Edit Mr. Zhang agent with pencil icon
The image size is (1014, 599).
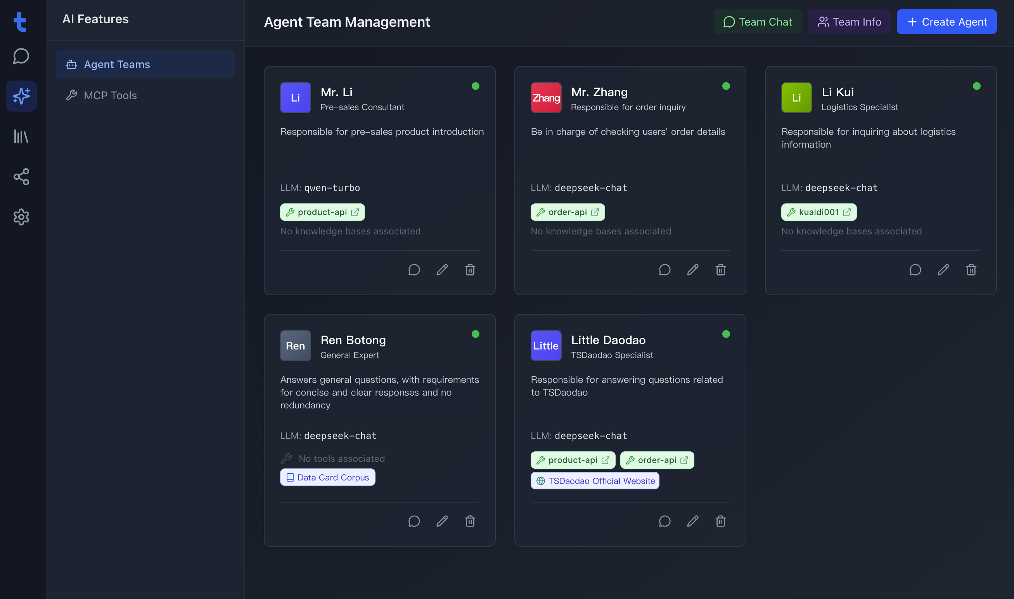point(692,270)
